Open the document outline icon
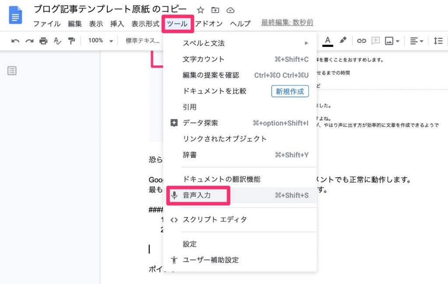448x284 pixels. [12, 71]
